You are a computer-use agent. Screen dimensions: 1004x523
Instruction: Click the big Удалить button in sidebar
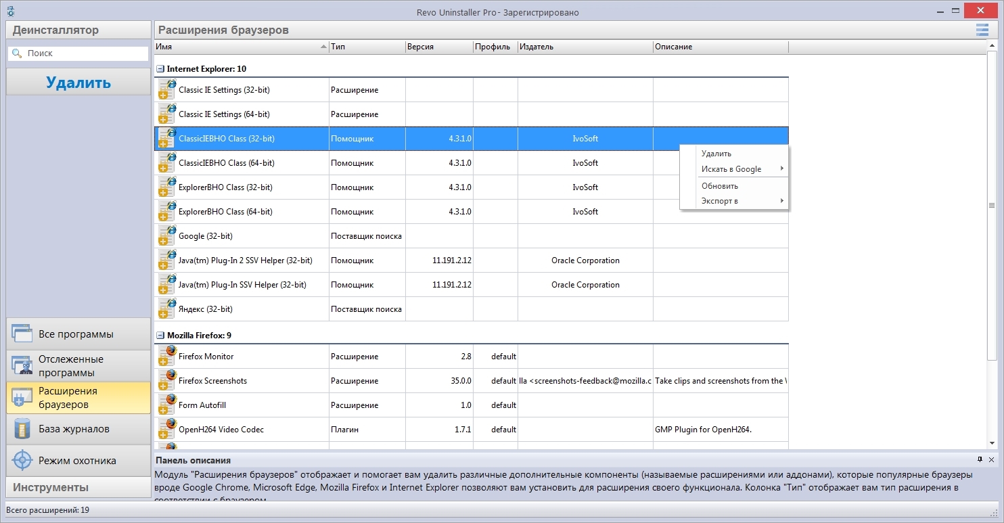pos(78,82)
